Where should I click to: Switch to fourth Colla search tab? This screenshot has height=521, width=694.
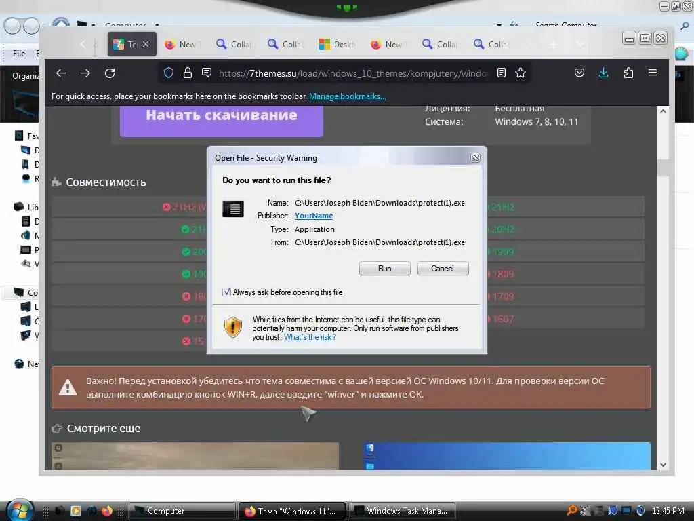pos(491,44)
